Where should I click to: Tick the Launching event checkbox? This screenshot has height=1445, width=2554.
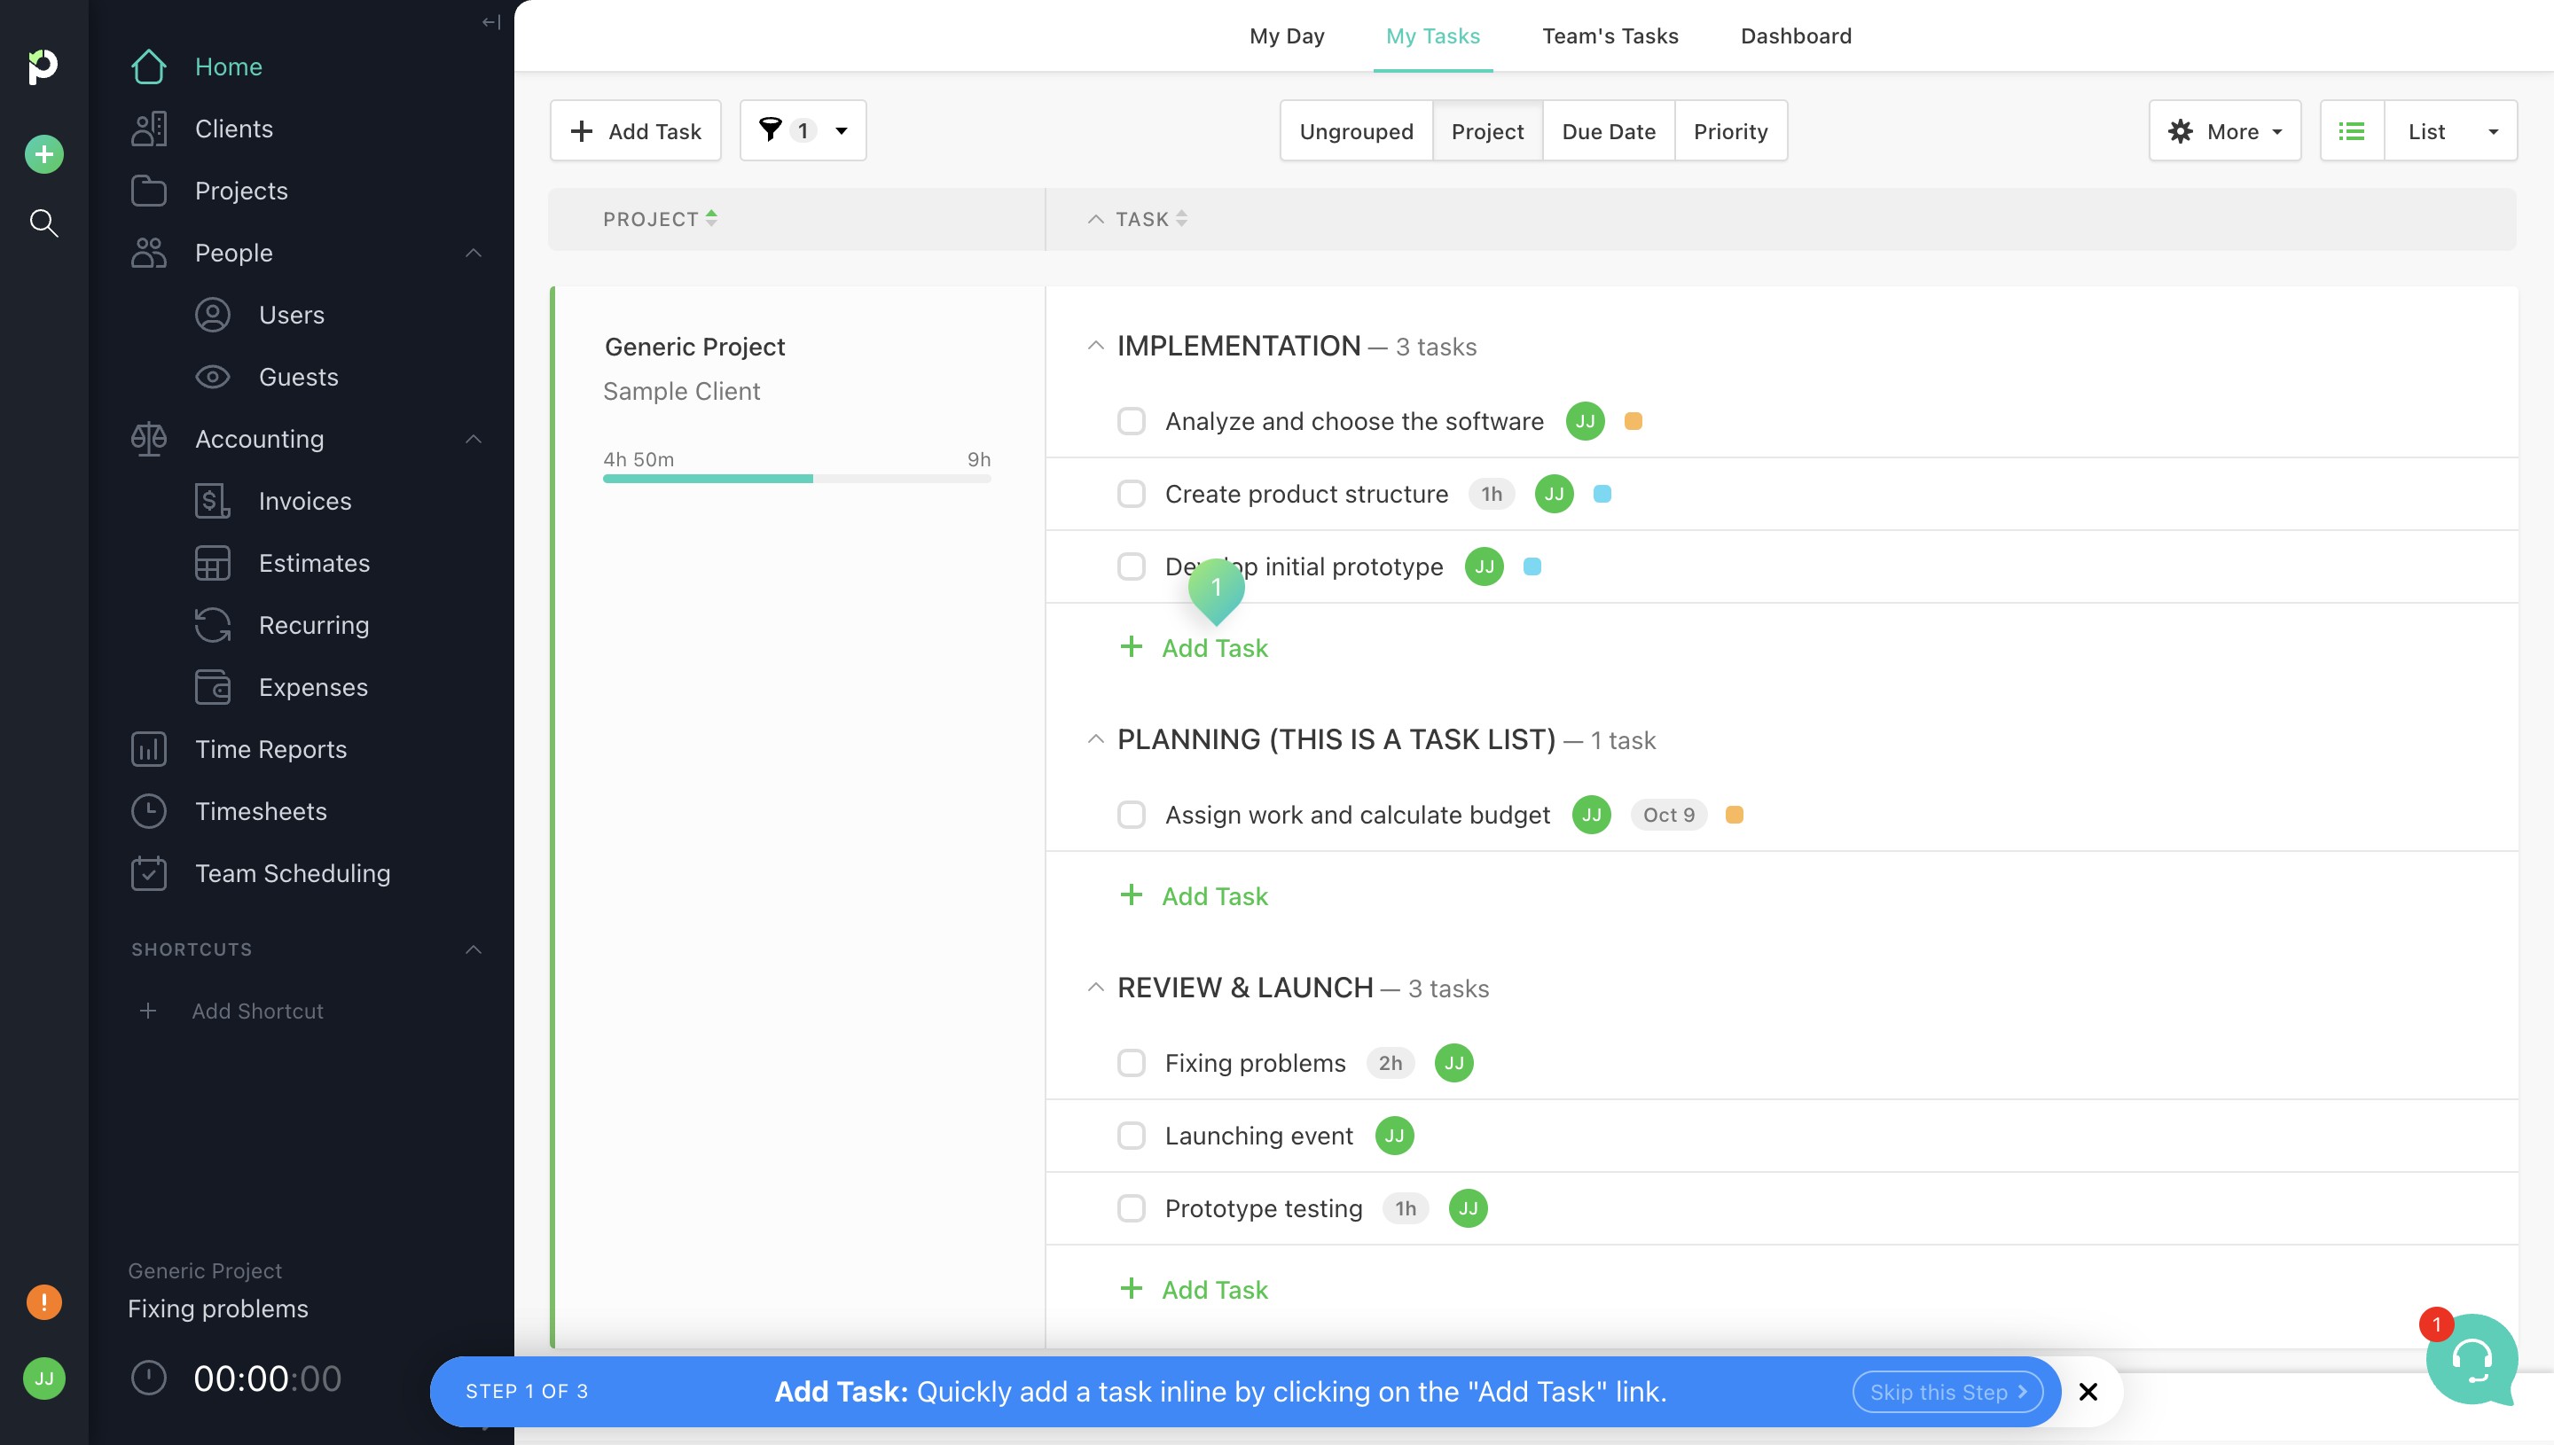1131,1136
